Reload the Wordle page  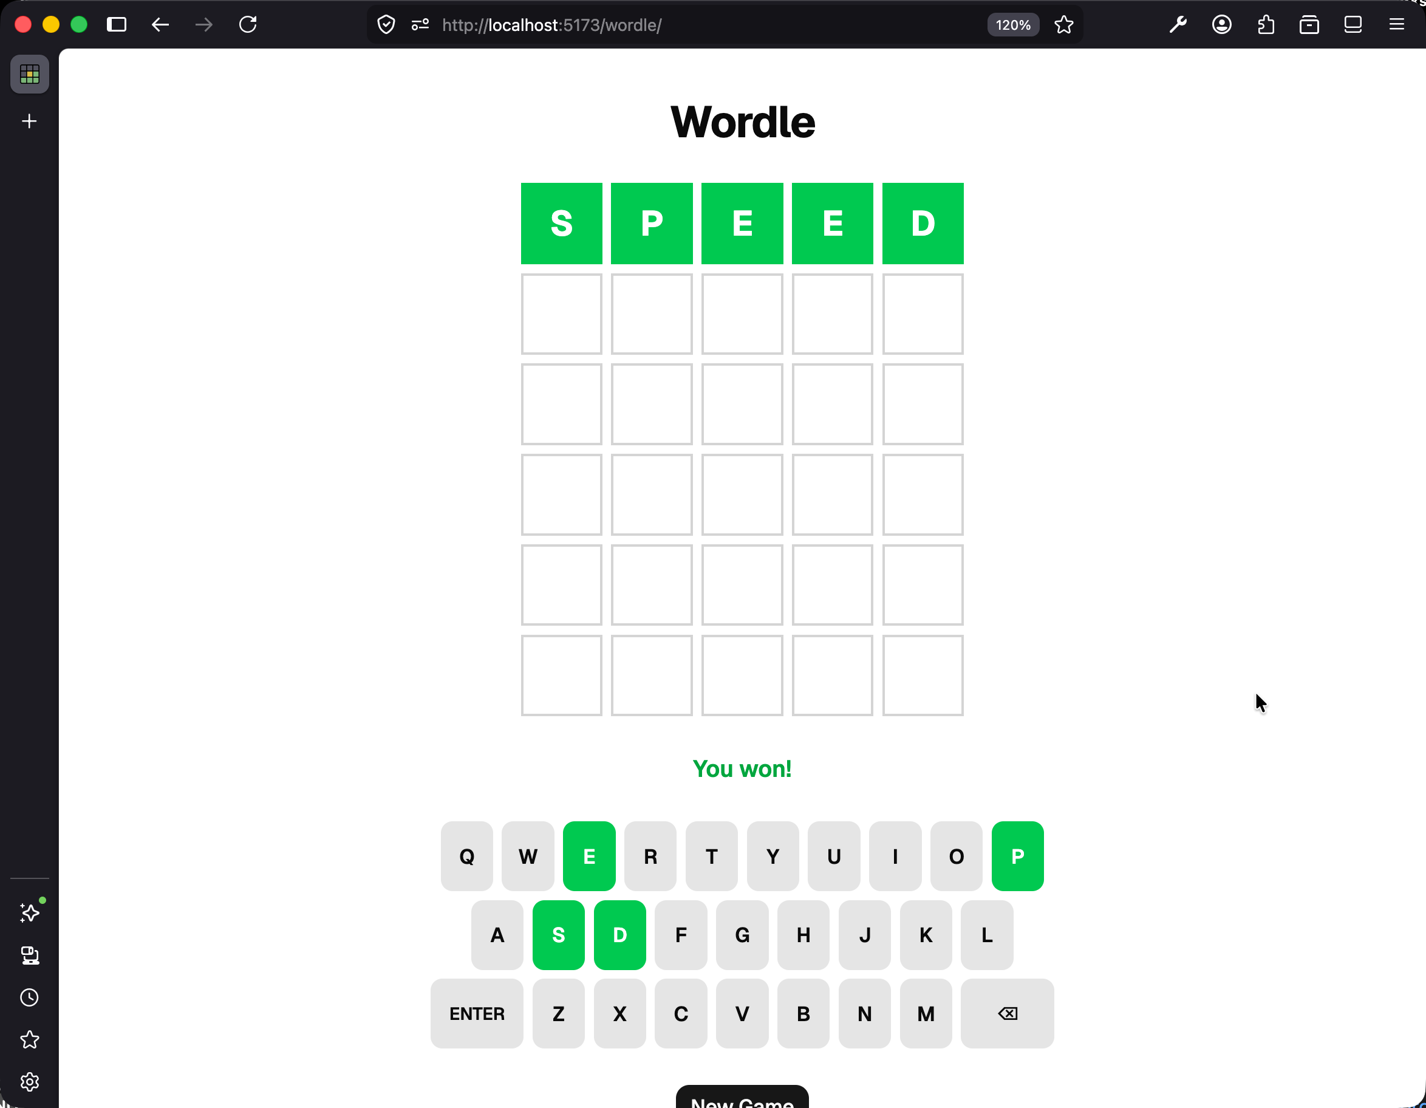[x=247, y=25]
